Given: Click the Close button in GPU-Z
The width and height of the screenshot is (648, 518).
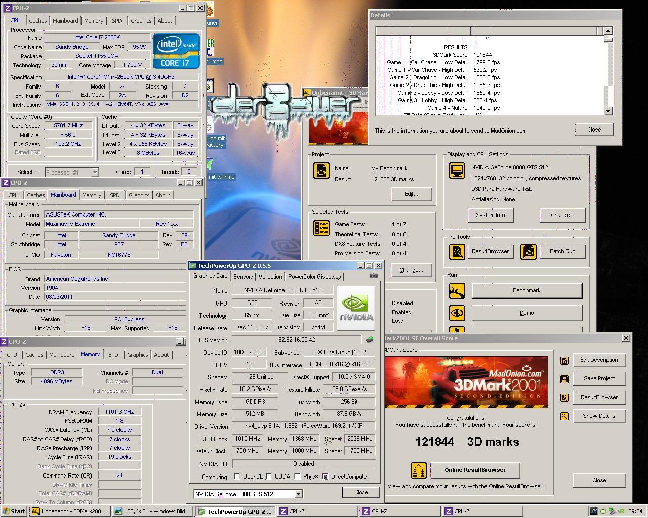Looking at the screenshot, I should pos(361,492).
